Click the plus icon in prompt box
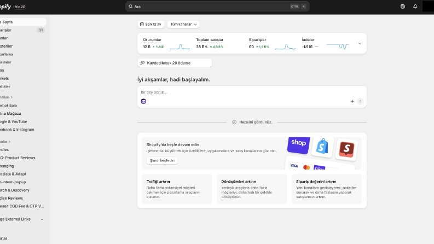This screenshot has width=434, height=244. (x=352, y=101)
